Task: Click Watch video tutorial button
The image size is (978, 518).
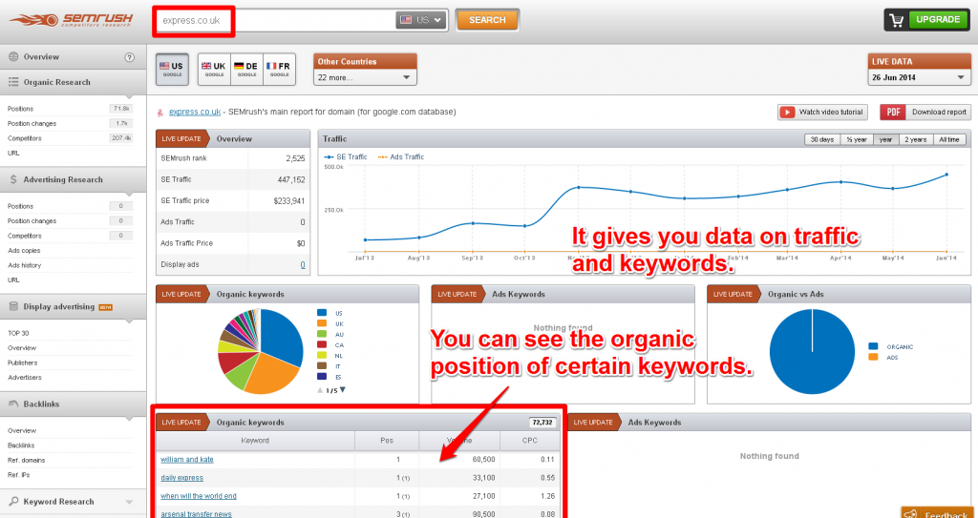Action: point(822,113)
